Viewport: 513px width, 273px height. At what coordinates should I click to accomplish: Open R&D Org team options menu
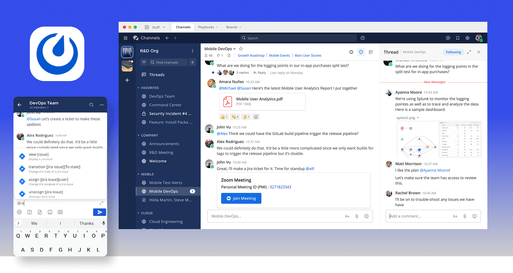point(192,51)
